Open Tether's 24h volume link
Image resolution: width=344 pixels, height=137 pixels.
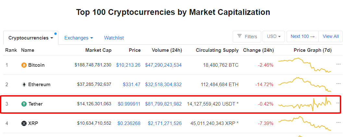click(x=163, y=104)
